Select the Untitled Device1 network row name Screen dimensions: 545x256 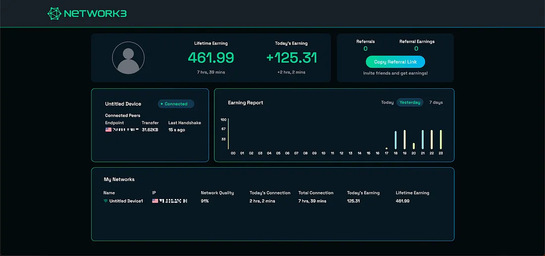[x=126, y=201]
